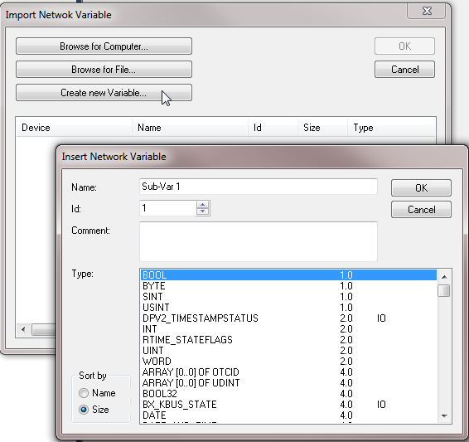Image resolution: width=469 pixels, height=442 pixels.
Task: Click the Name input field
Action: 259,187
